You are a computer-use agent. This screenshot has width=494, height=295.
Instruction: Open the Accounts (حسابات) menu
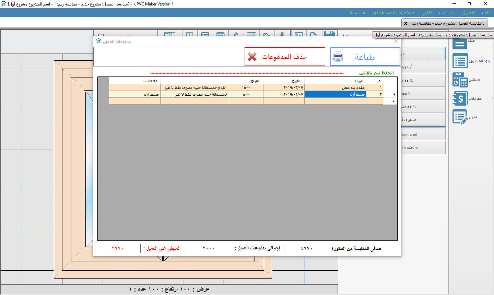tap(447, 13)
